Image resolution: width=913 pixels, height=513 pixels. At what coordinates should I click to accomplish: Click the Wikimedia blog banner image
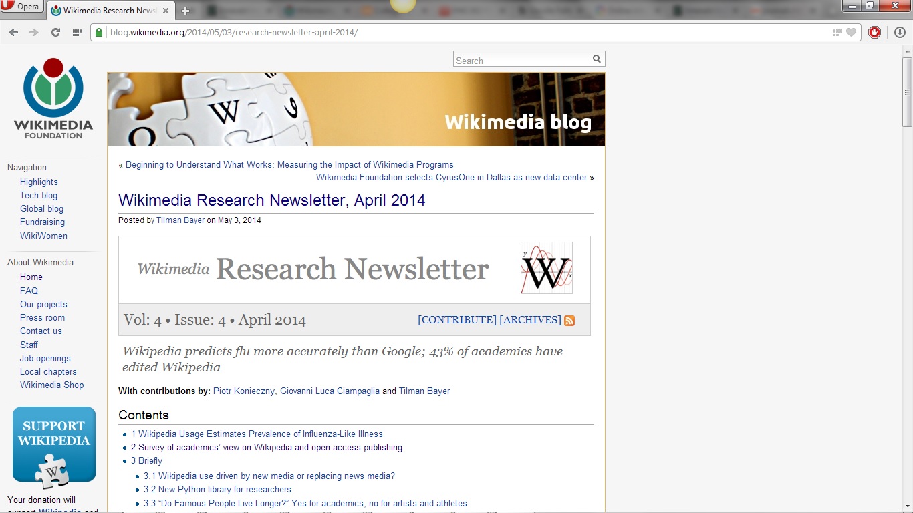356,110
